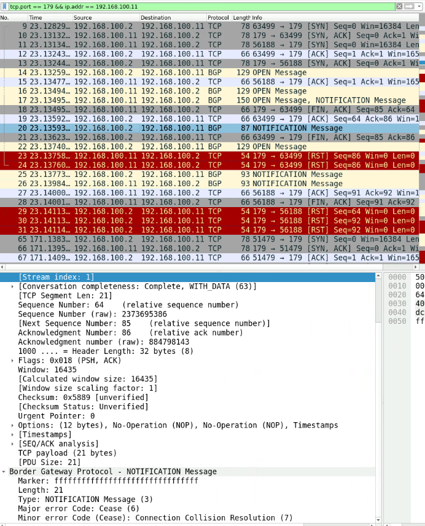Select packet 21 FIN, ACK row

(x=209, y=137)
